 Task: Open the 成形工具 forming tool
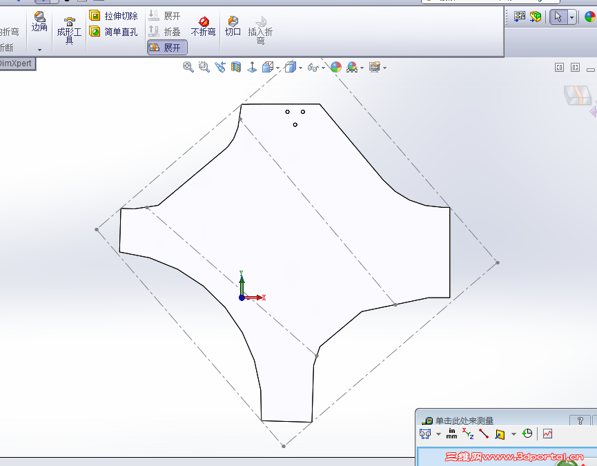coord(69,31)
